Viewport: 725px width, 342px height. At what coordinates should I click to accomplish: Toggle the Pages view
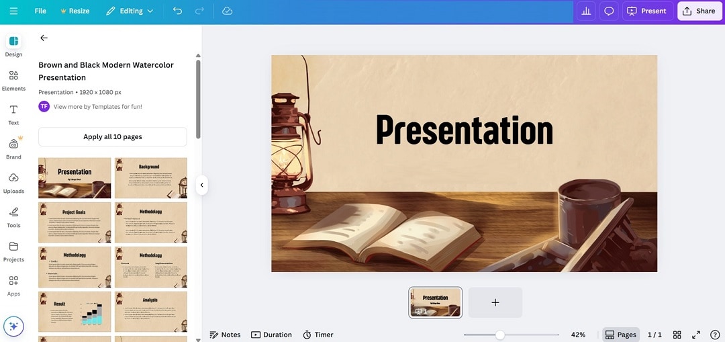pos(620,335)
